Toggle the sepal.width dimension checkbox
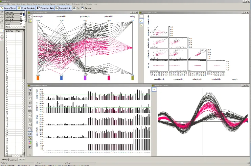This screenshot has width=251, height=166. (21, 17)
